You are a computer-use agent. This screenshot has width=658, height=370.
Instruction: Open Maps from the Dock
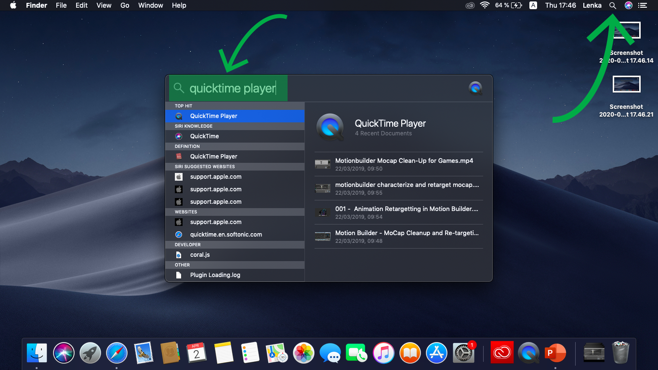coord(276,353)
